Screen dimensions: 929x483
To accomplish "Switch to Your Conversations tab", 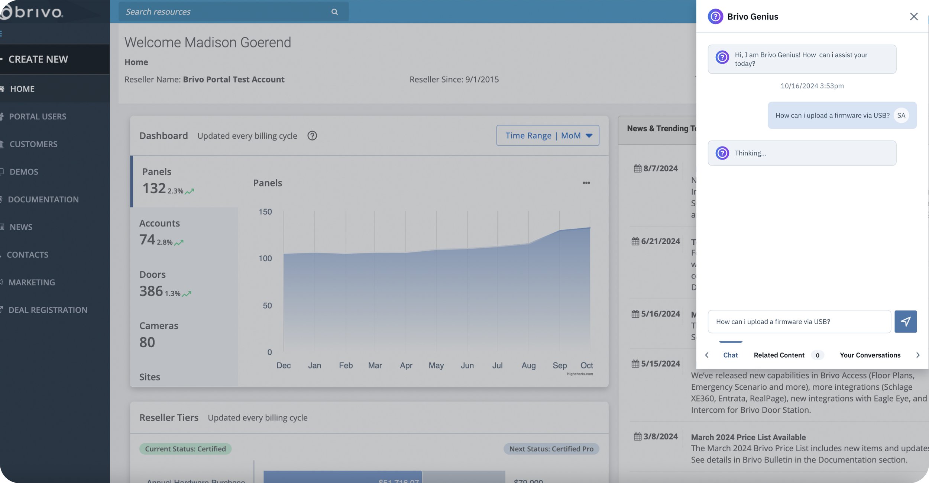I will click(x=870, y=355).
